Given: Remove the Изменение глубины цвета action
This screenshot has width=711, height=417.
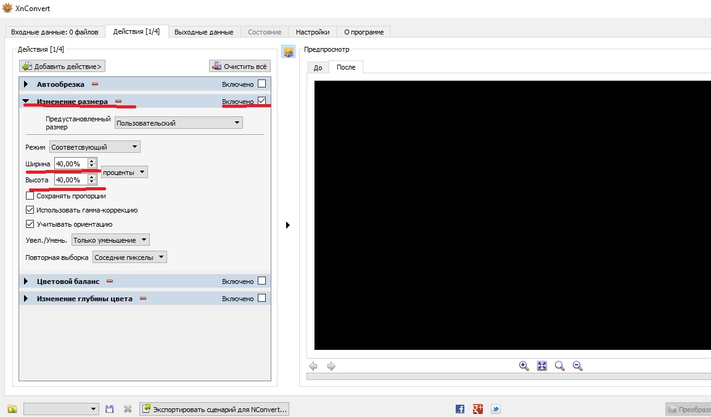Looking at the screenshot, I should tap(143, 298).
